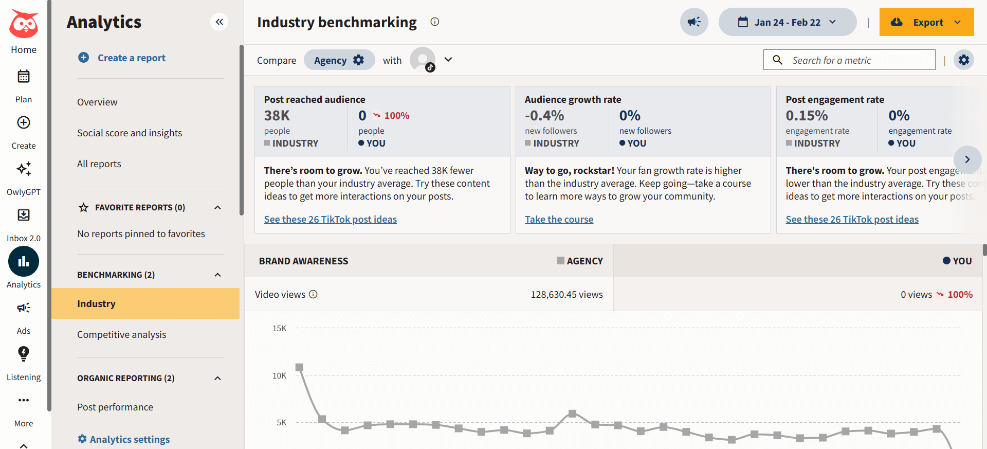Click the Create a report plus icon
987x449 pixels.
(83, 58)
